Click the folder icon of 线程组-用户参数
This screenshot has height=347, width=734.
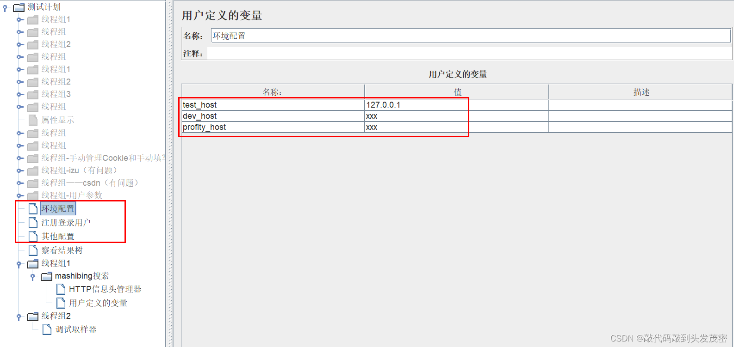pyautogui.click(x=32, y=196)
